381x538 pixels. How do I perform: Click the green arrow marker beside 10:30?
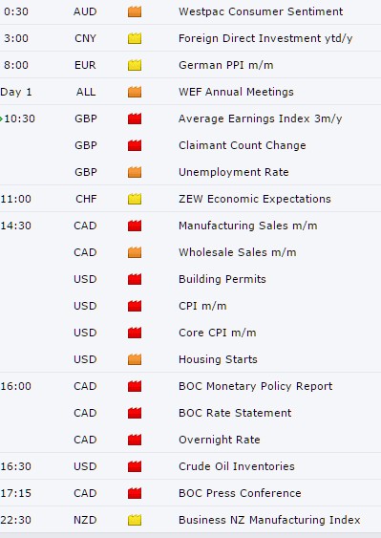coord(1,119)
